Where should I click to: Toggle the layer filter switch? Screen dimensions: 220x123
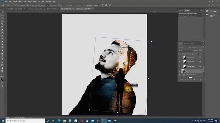(203, 47)
